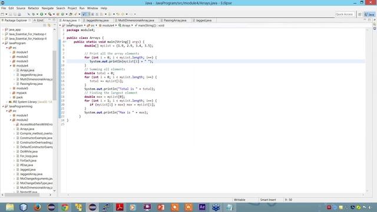377x212 pixels.
Task: Click Collapse All in Package Explorer
Action: click(45, 25)
